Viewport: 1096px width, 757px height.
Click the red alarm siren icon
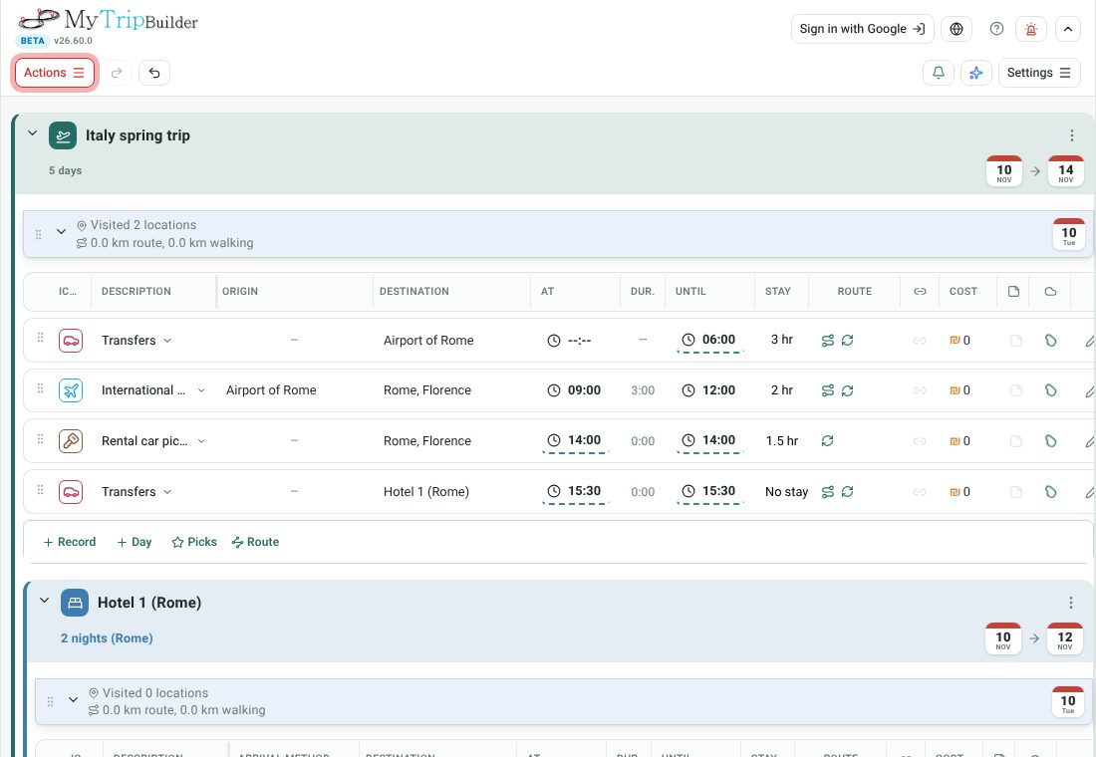1031,29
